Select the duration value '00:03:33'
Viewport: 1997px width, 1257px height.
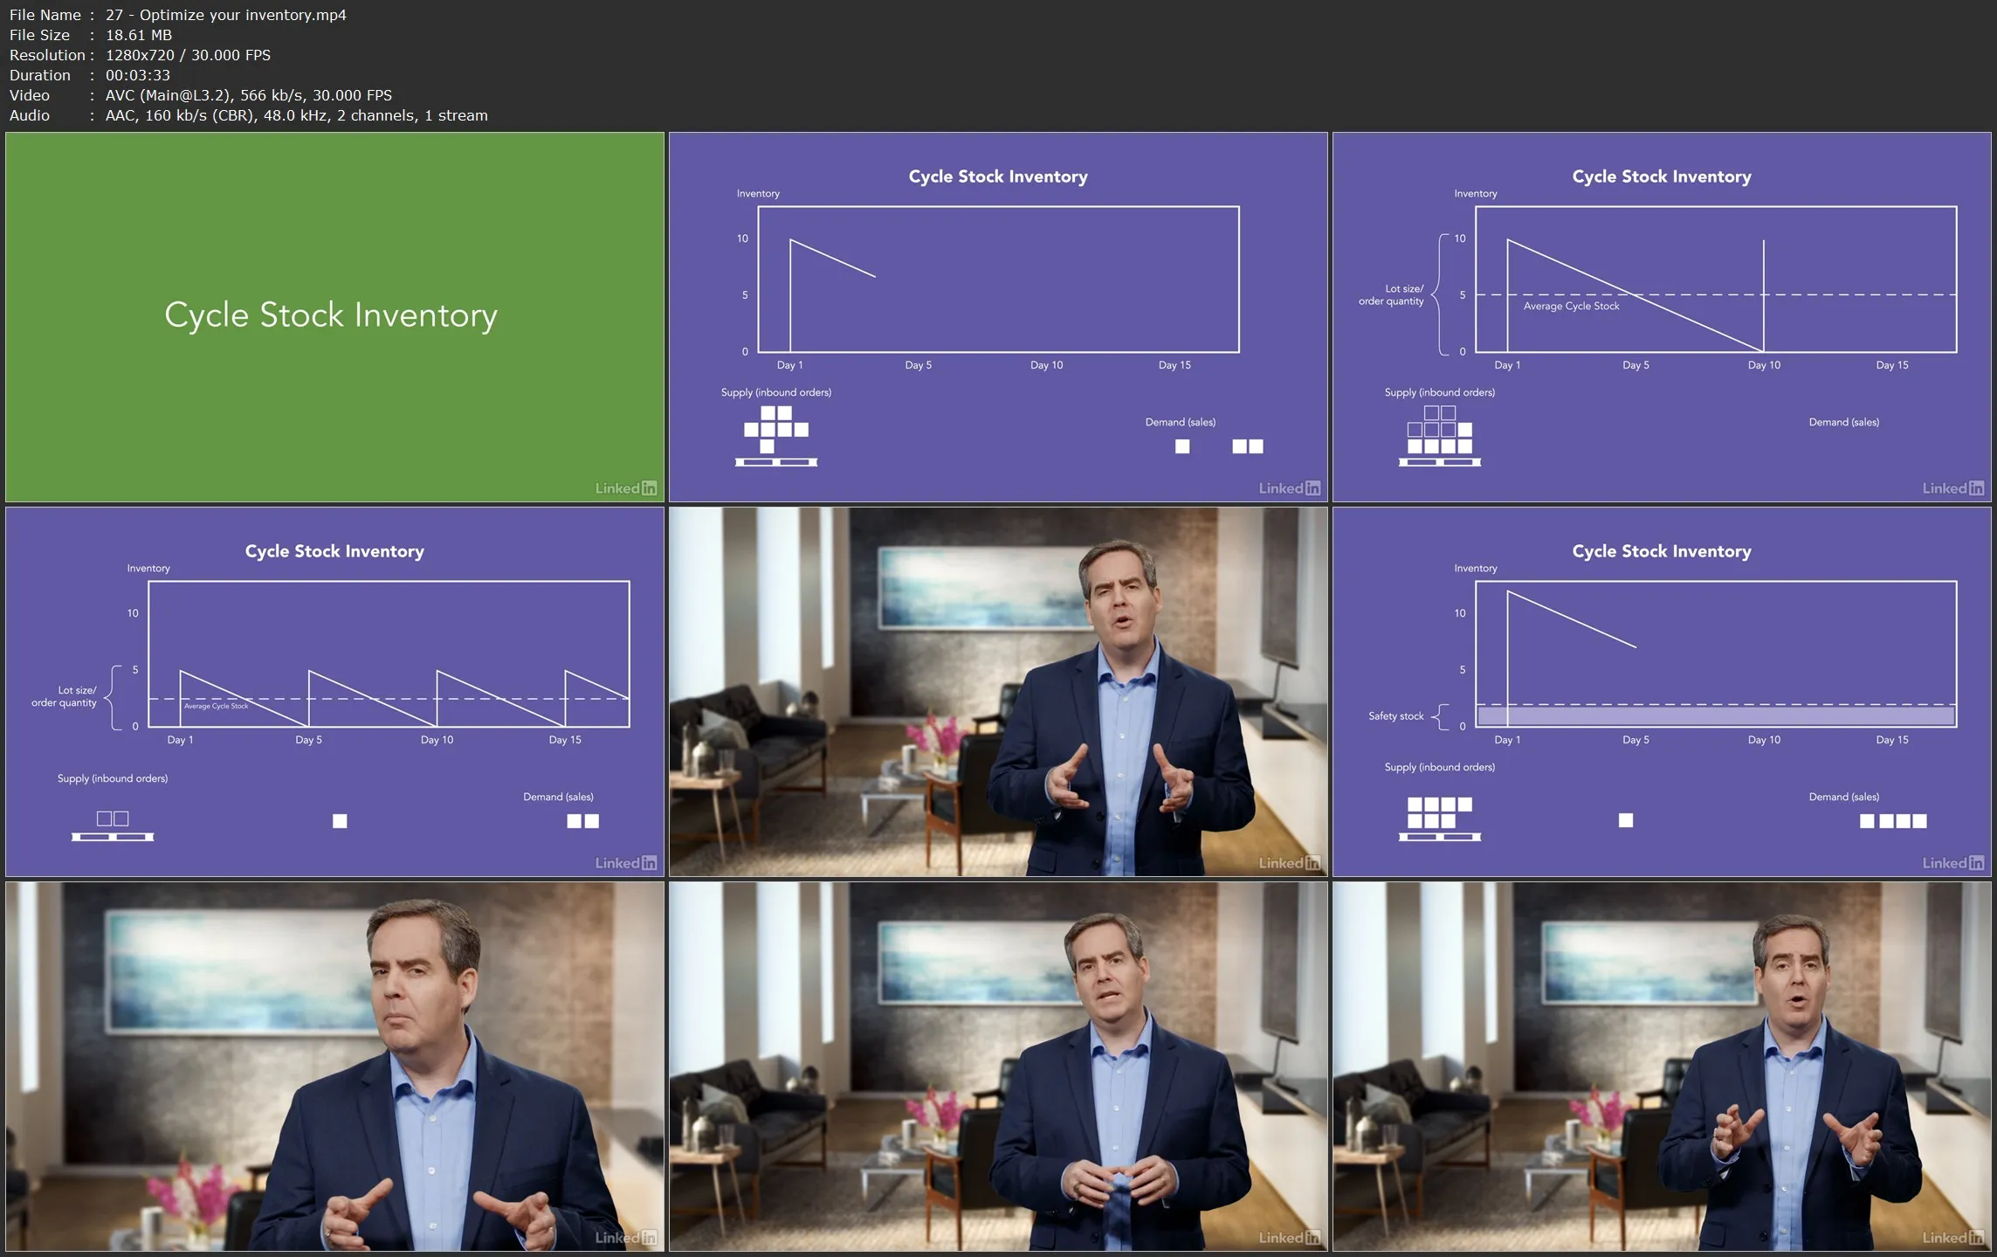[x=138, y=75]
